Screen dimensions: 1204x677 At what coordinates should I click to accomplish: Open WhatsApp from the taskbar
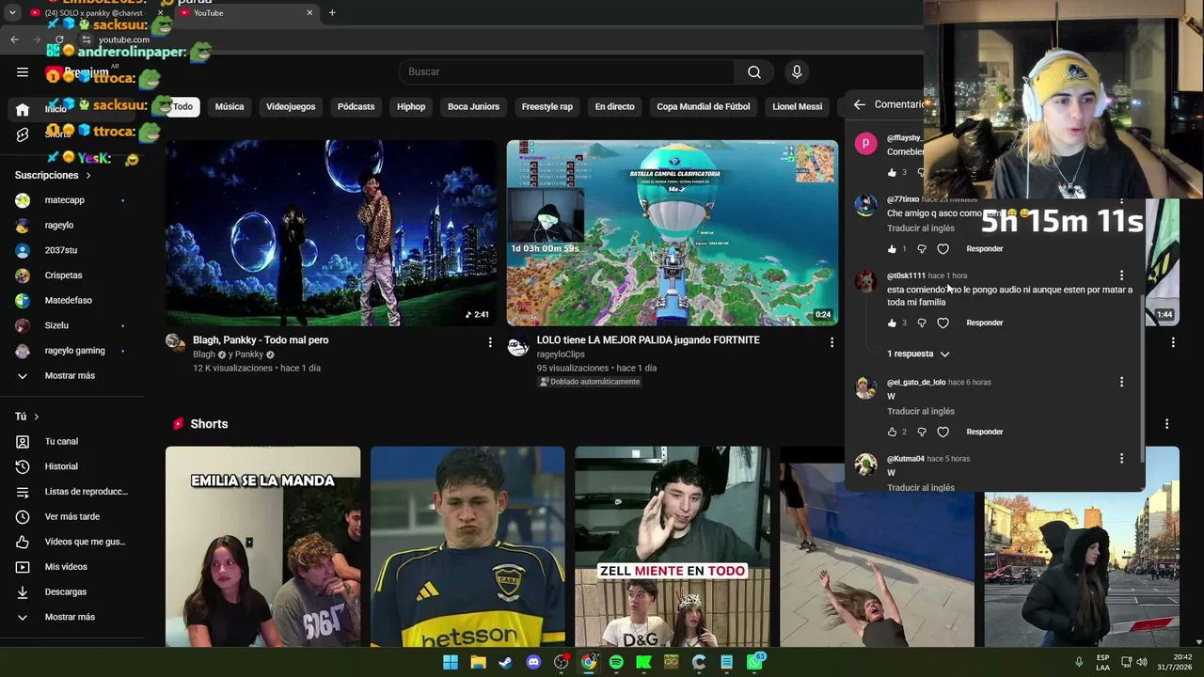(754, 663)
